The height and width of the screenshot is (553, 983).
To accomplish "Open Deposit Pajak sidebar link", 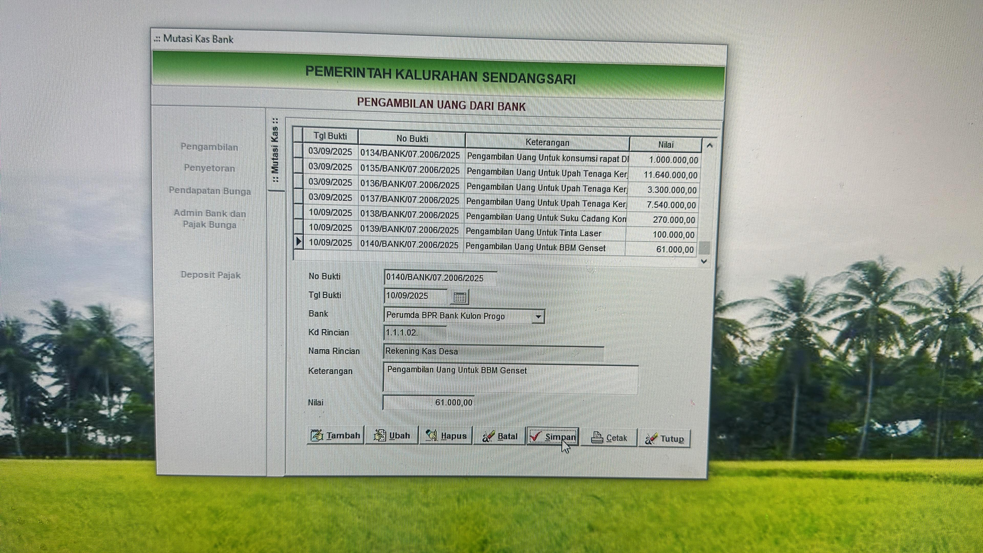I will coord(211,275).
